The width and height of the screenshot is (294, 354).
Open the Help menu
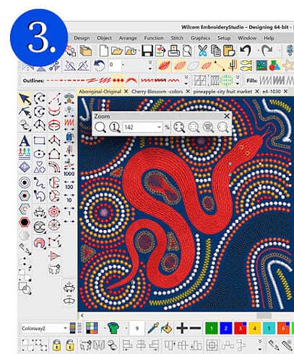click(x=269, y=38)
